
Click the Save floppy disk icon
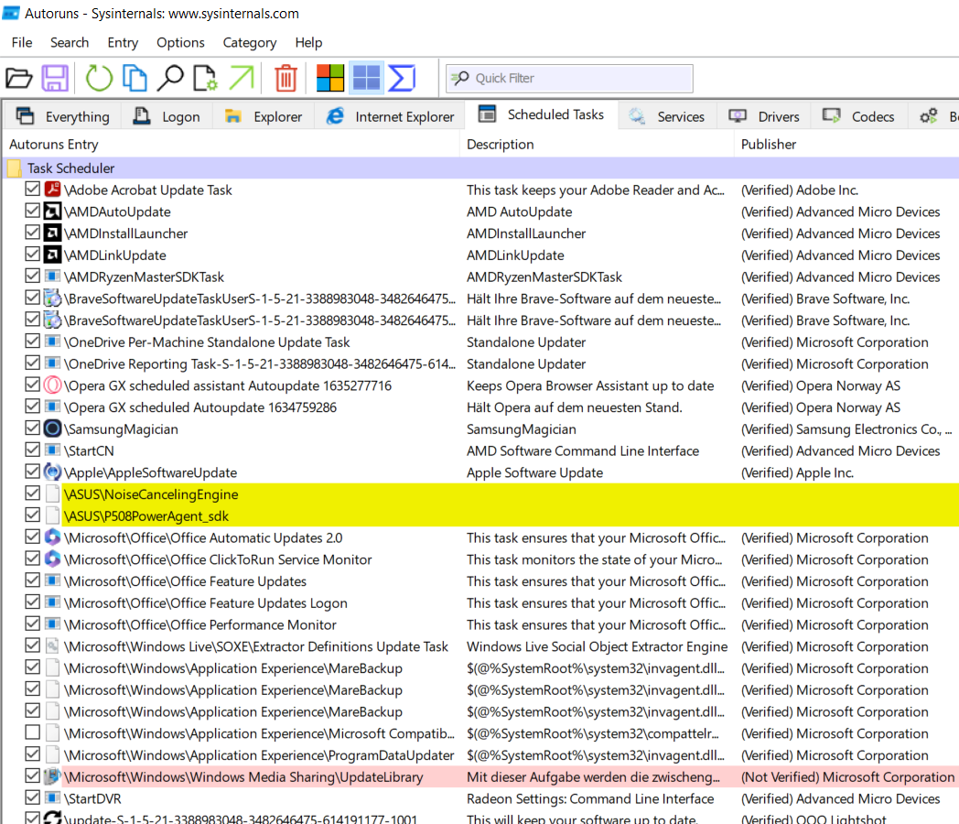coord(55,79)
